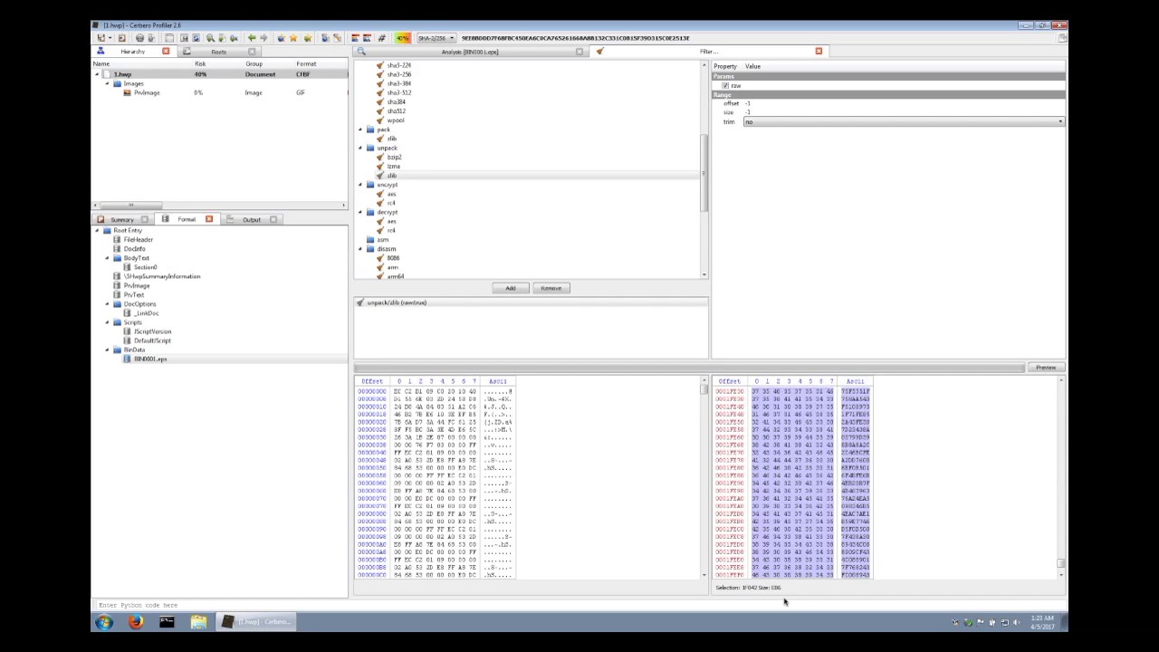Switch to the Hierarchy tab

point(132,52)
